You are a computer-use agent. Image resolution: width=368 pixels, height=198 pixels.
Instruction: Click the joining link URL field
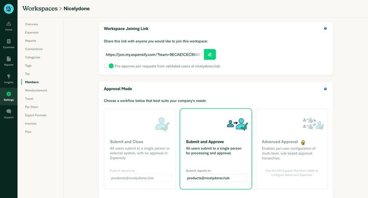tap(154, 54)
